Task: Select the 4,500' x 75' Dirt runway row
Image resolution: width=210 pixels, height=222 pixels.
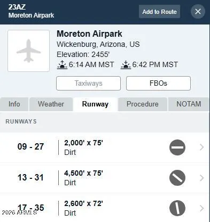Action: (105, 178)
